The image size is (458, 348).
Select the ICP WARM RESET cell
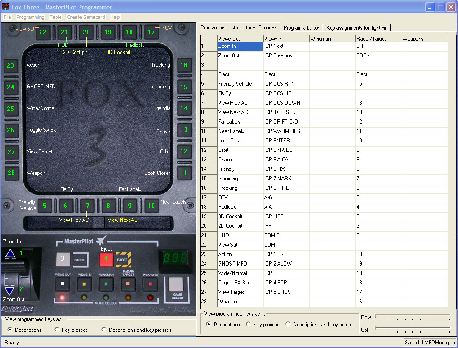point(286,131)
